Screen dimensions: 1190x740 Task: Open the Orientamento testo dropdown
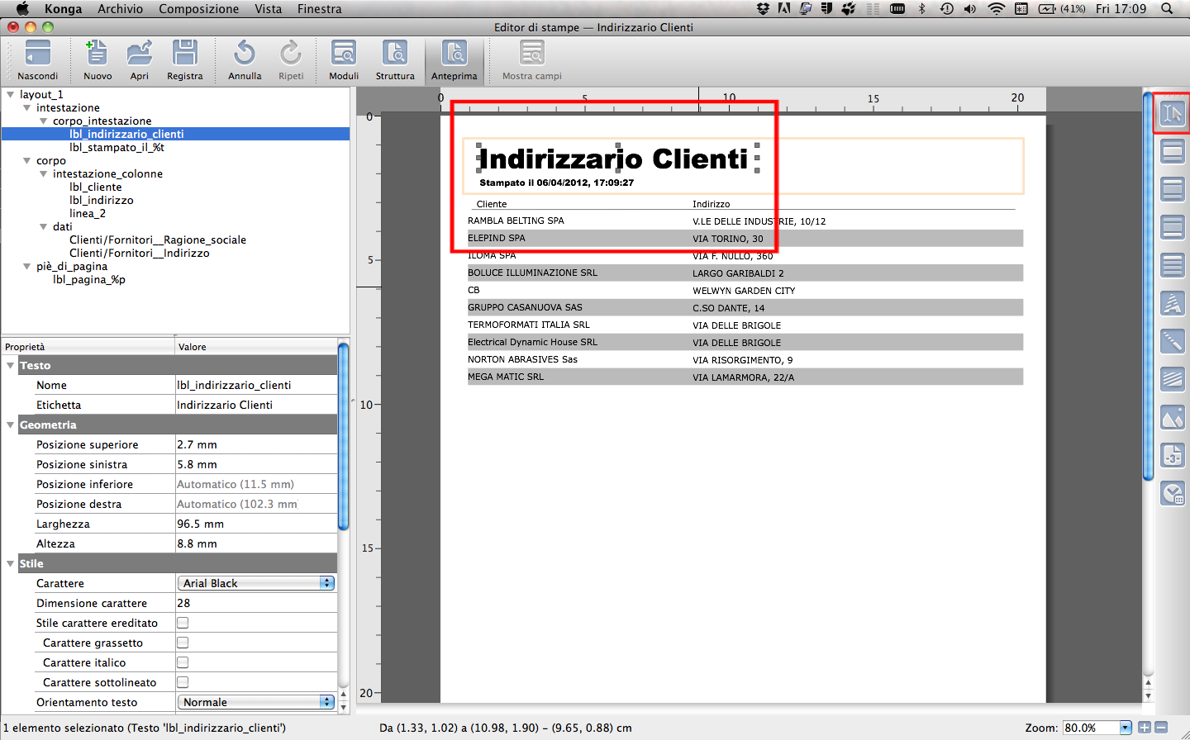pos(256,702)
